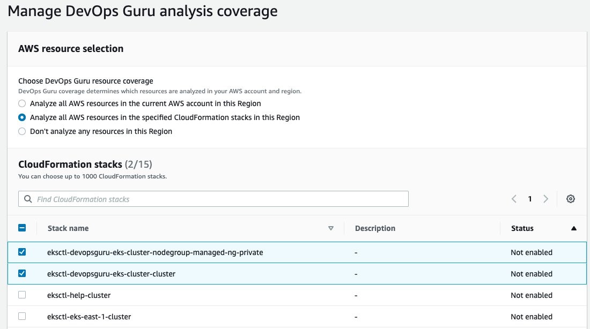Sort by Stack name arrow
Screen dimensions: 590x329
[x=331, y=228]
